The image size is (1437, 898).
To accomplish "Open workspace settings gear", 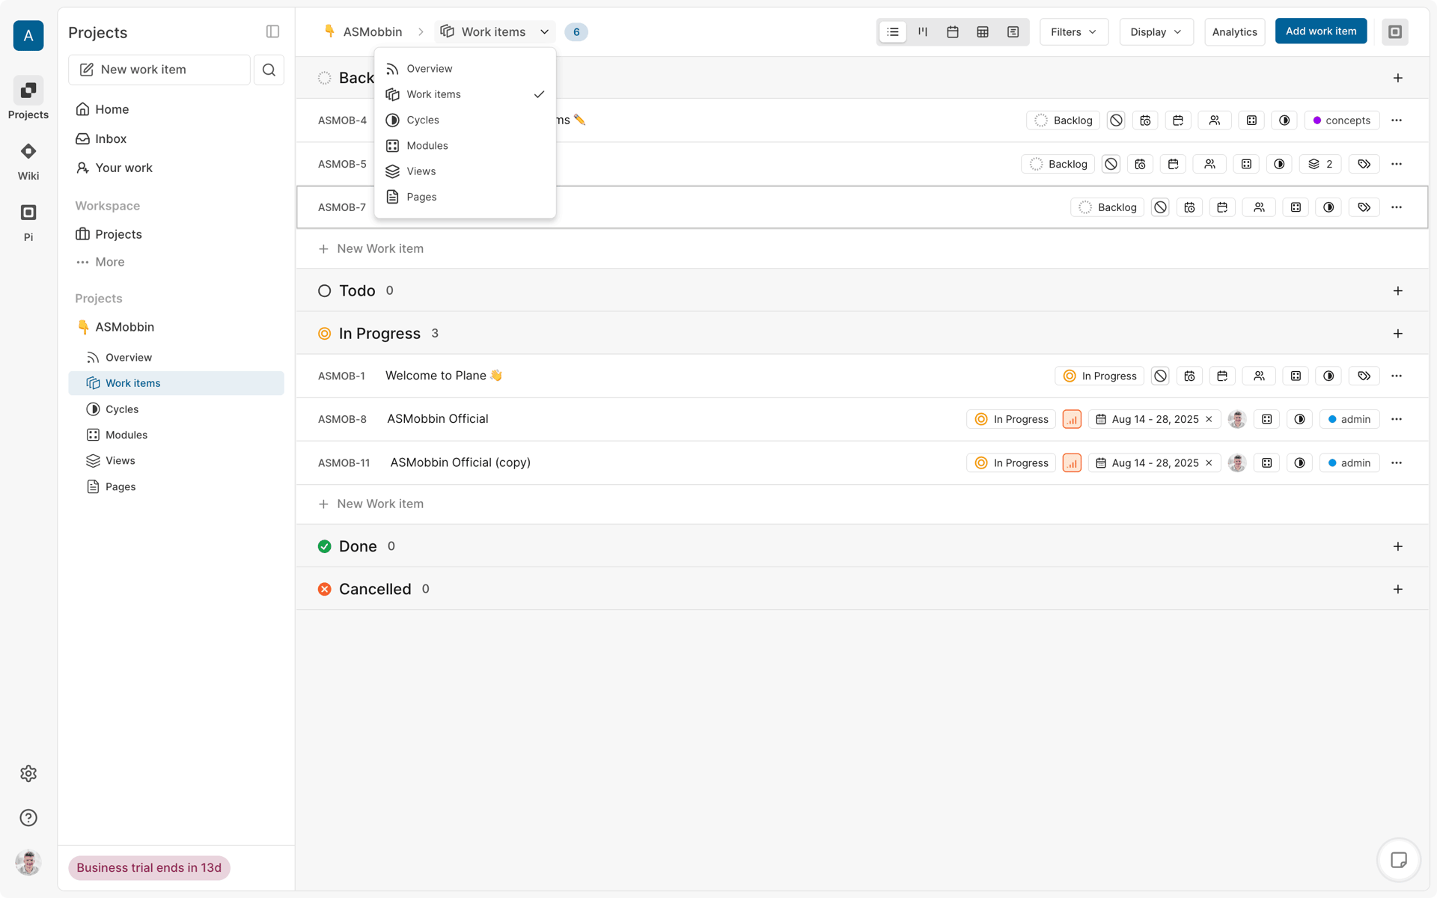I will [x=28, y=774].
